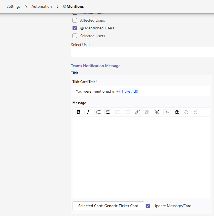Uncheck Update Message/Card checkbox
This screenshot has height=216, width=214.
coord(148,206)
